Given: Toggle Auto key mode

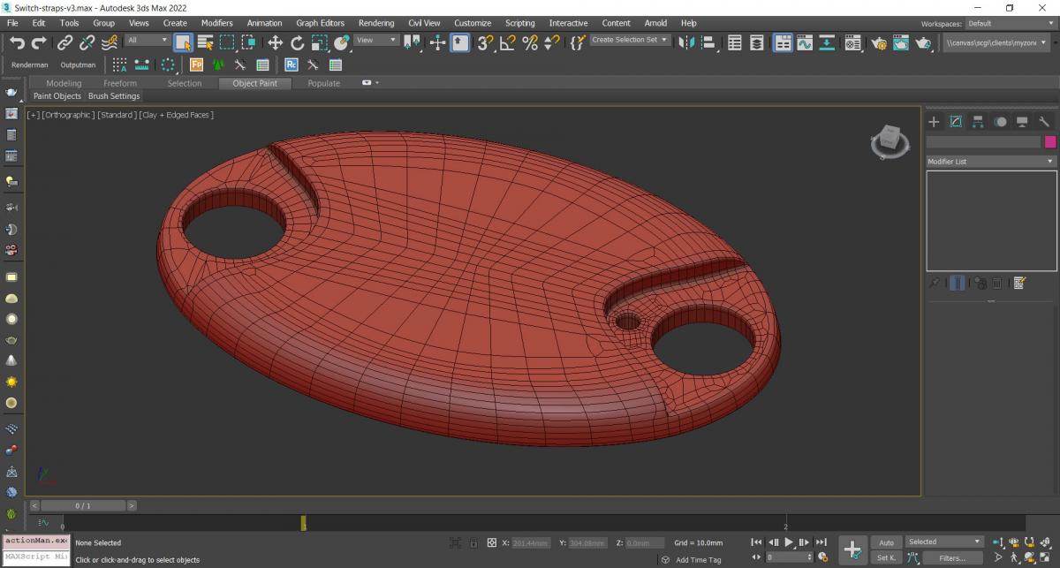Looking at the screenshot, I should click(886, 541).
